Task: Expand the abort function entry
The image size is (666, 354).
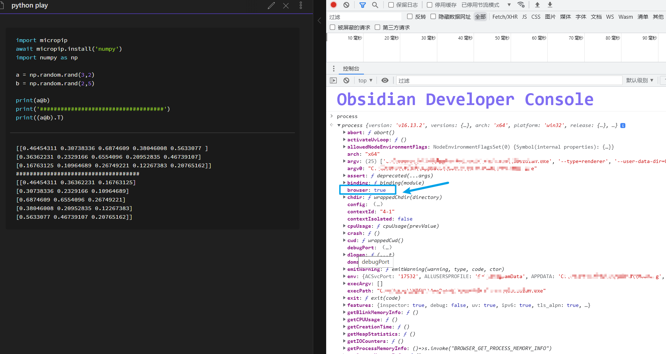Action: 344,132
